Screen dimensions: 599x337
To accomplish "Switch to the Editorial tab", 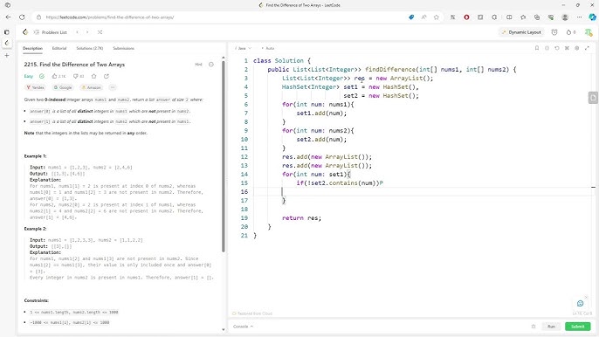I will point(59,48).
